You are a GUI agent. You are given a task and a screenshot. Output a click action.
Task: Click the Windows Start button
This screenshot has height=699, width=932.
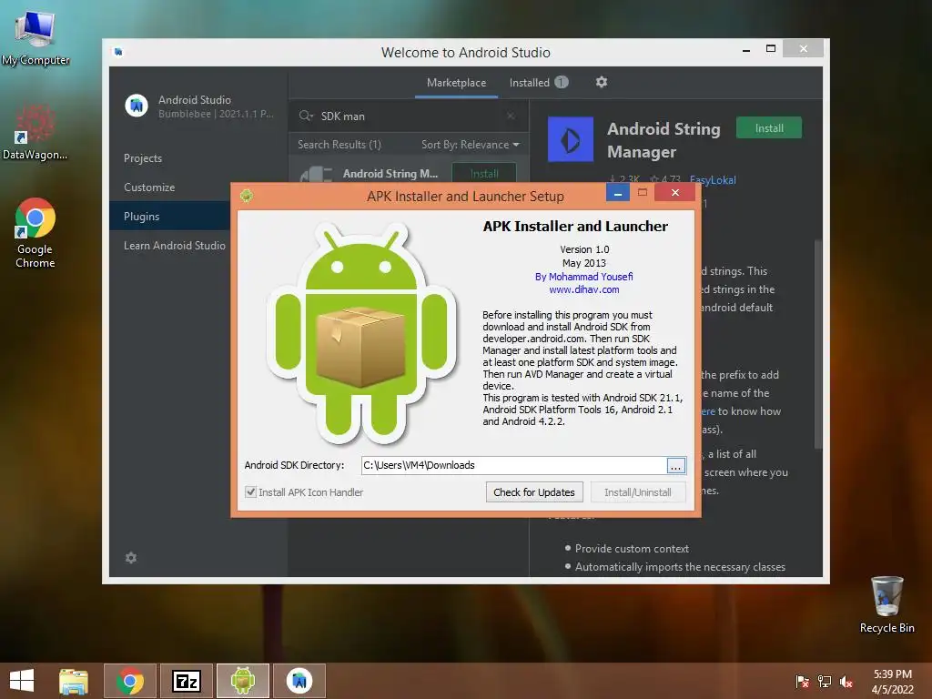22,681
